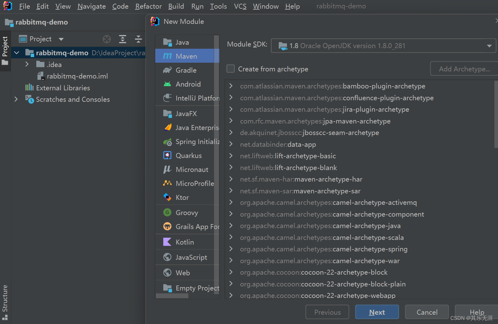This screenshot has height=324, width=498.
Task: Expand confluence-plugin-archetype entry
Action: pyautogui.click(x=231, y=97)
